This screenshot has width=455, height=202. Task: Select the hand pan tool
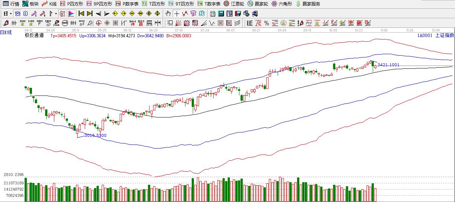coord(168,14)
